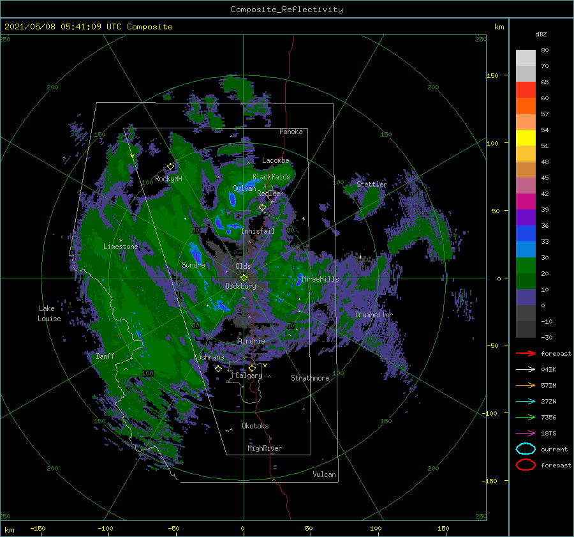Viewport: 574px width, 537px height.
Task: Click the HighRiver city label
Action: [265, 448]
